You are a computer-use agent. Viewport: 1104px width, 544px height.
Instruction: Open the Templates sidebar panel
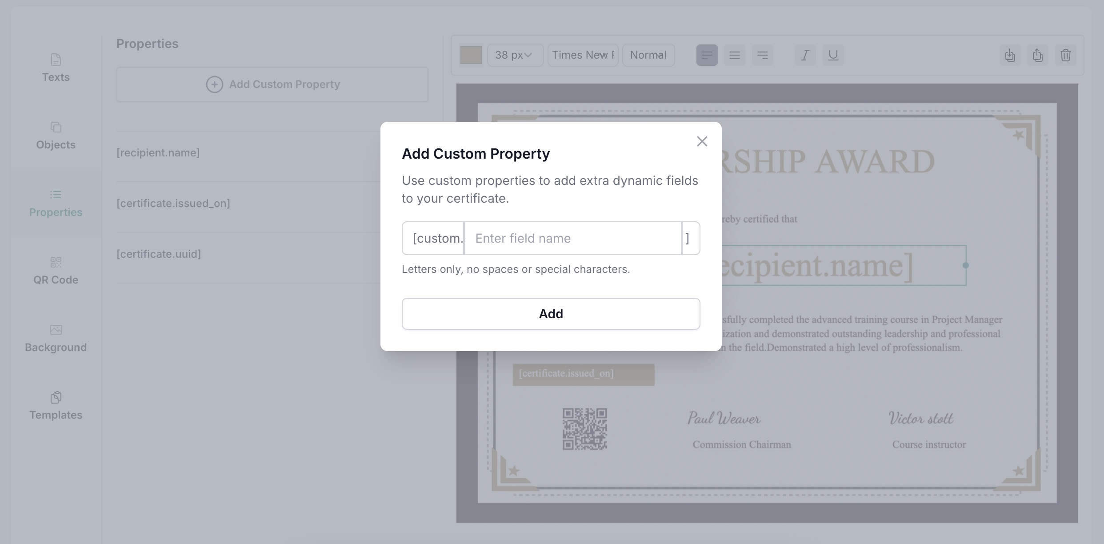click(56, 406)
